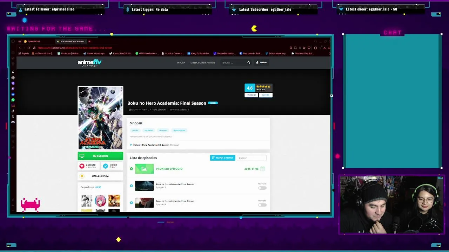Image resolution: width=449 pixels, height=252 pixels.
Task: Open the Discord icon in browser sidebar
Action: pyautogui.click(x=13, y=122)
